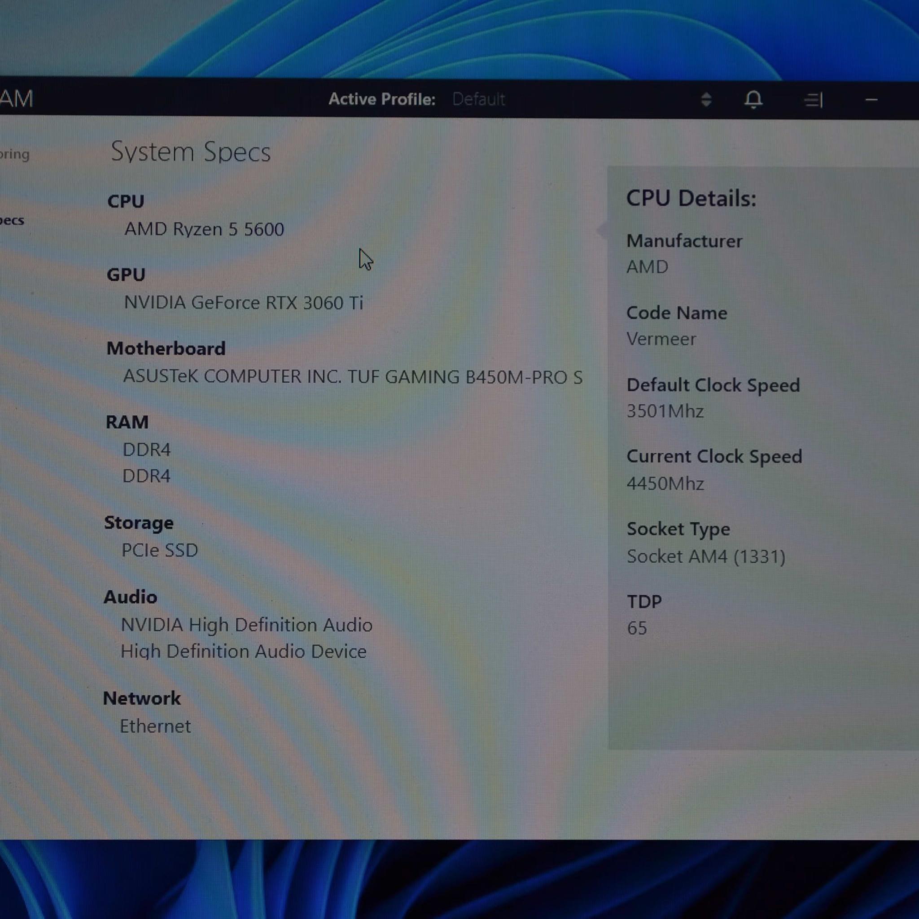
Task: Click the Code Name value Vermeer
Action: pyautogui.click(x=661, y=339)
